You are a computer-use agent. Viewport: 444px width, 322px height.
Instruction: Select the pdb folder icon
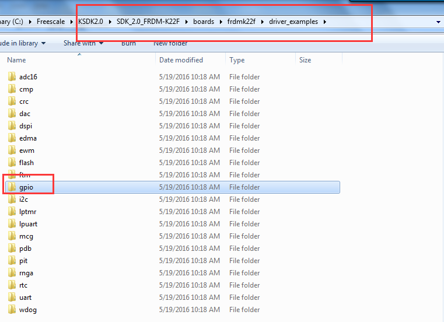pyautogui.click(x=12, y=249)
